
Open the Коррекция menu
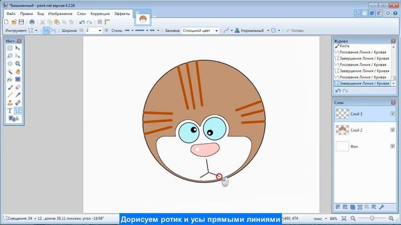click(100, 14)
